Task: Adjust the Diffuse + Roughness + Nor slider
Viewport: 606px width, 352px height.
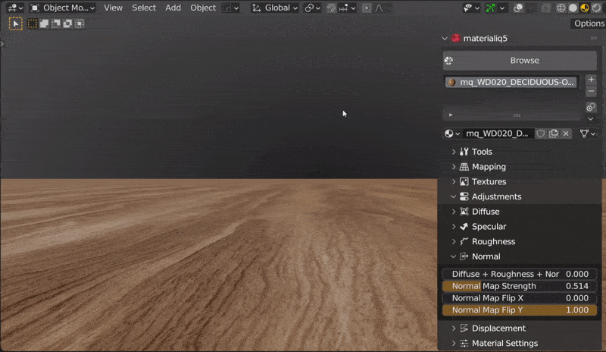Action: (520, 274)
